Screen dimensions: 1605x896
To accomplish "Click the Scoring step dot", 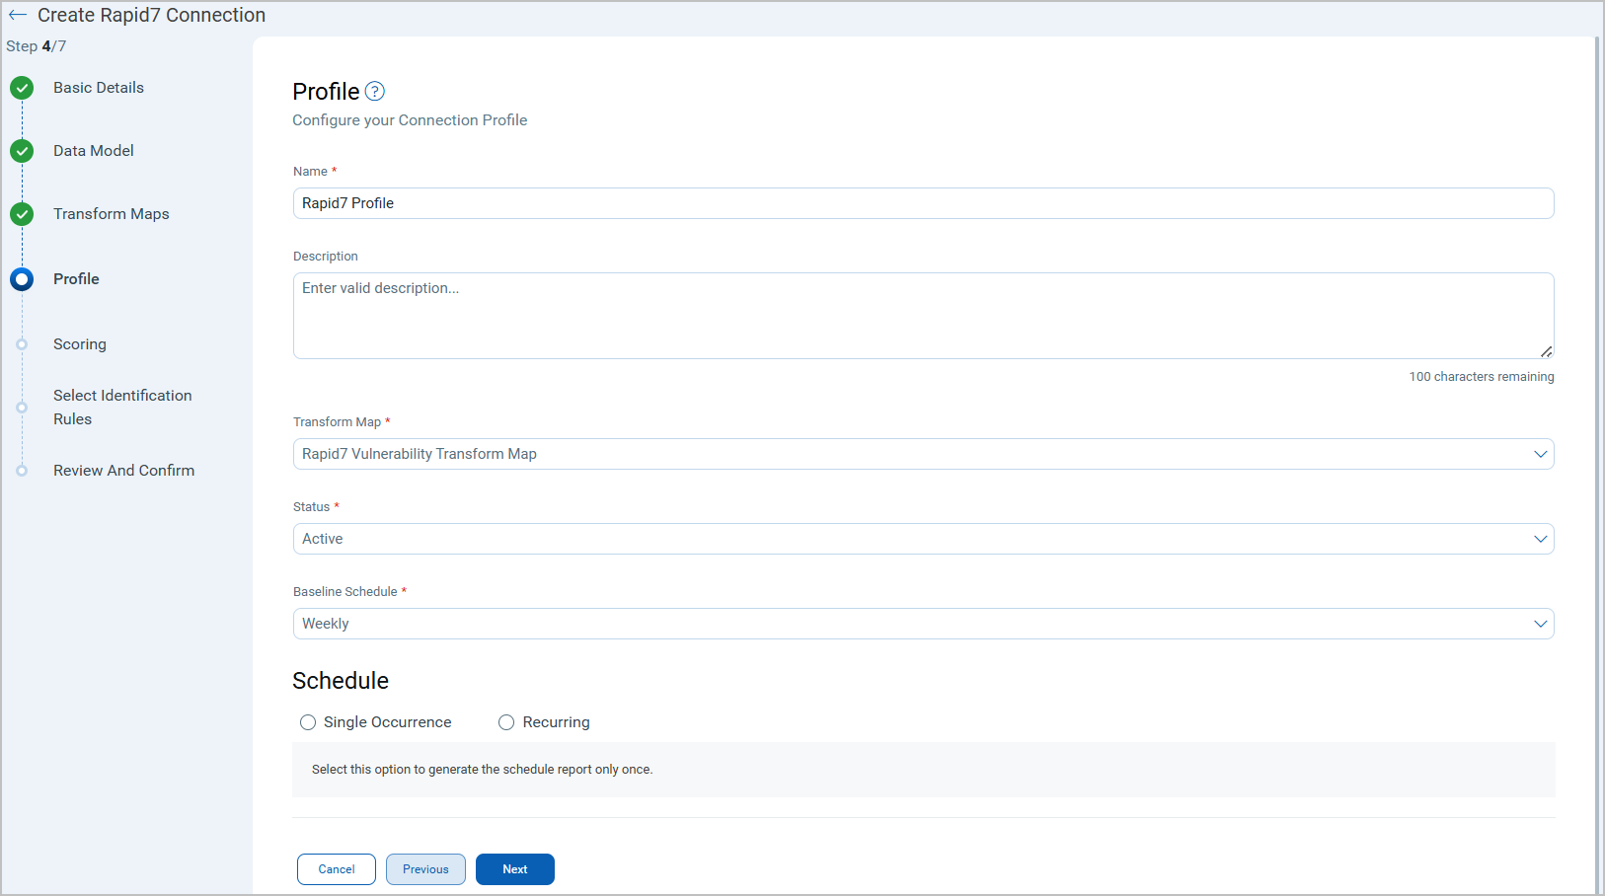I will tap(22, 344).
